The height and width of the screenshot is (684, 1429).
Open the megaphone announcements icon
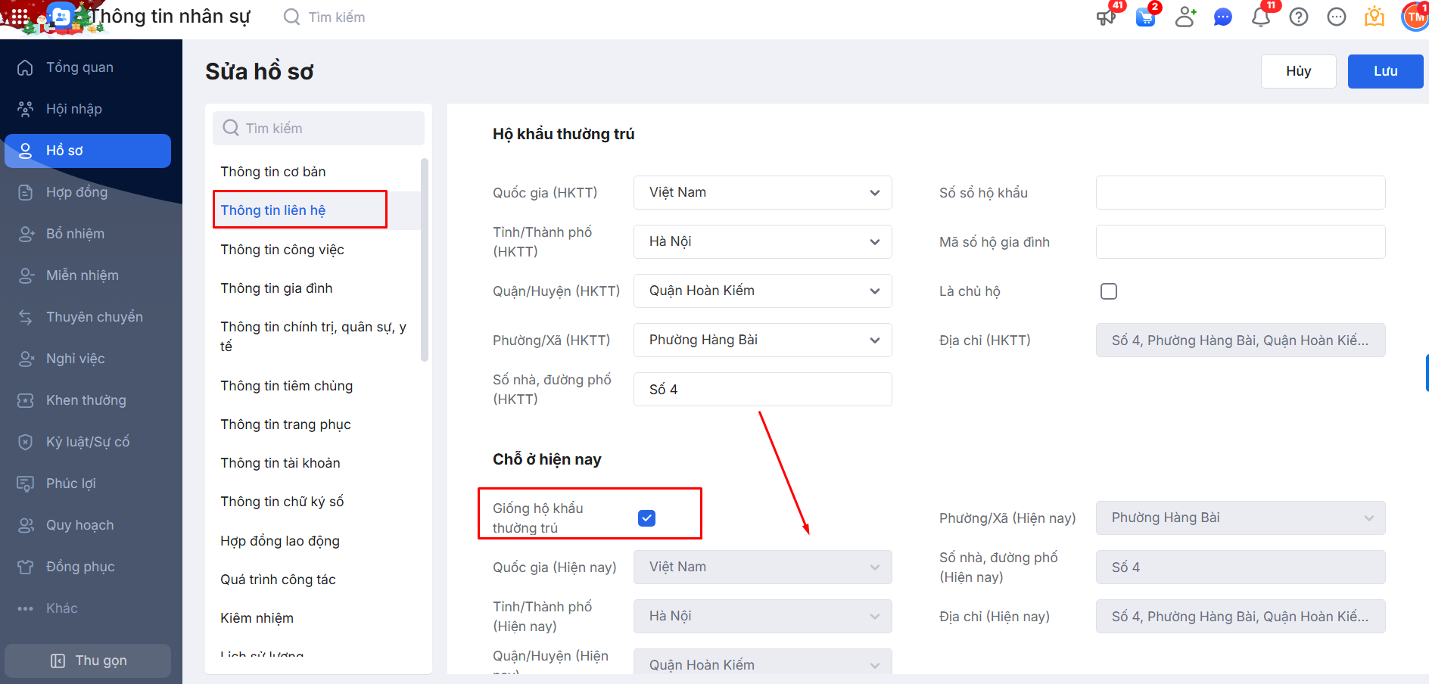[x=1107, y=17]
